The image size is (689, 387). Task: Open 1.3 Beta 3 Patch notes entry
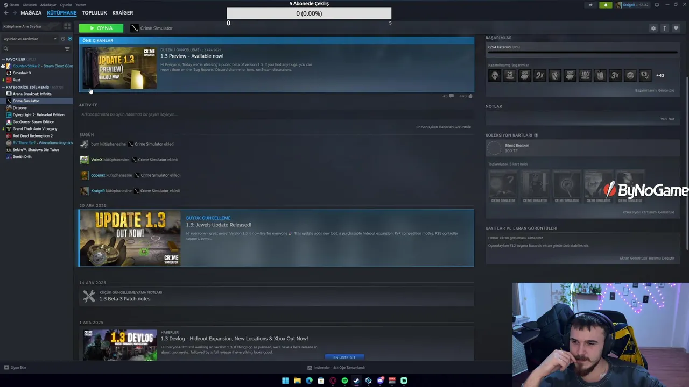pyautogui.click(x=277, y=296)
